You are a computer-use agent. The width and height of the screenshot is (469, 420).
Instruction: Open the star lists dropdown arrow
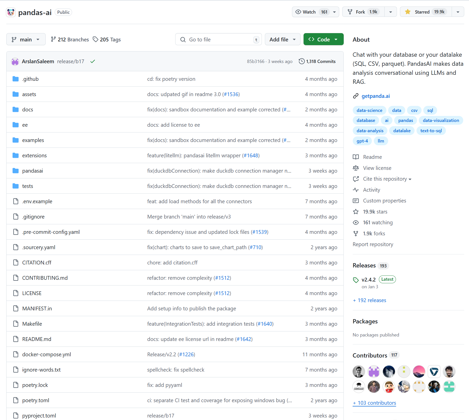[x=458, y=12]
